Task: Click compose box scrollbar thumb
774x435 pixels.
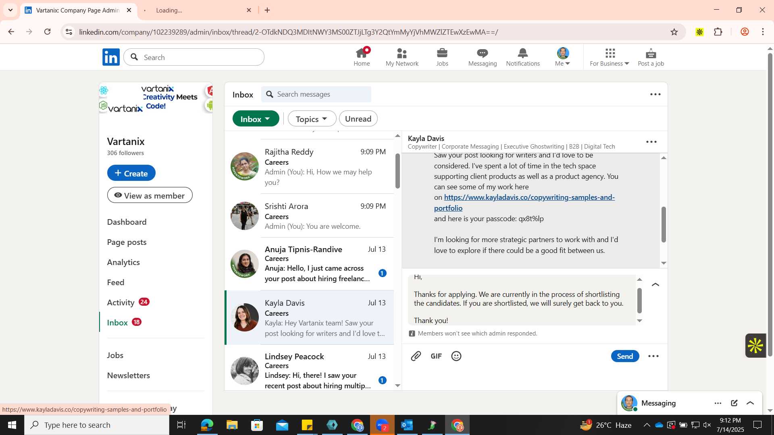Action: coord(639,300)
